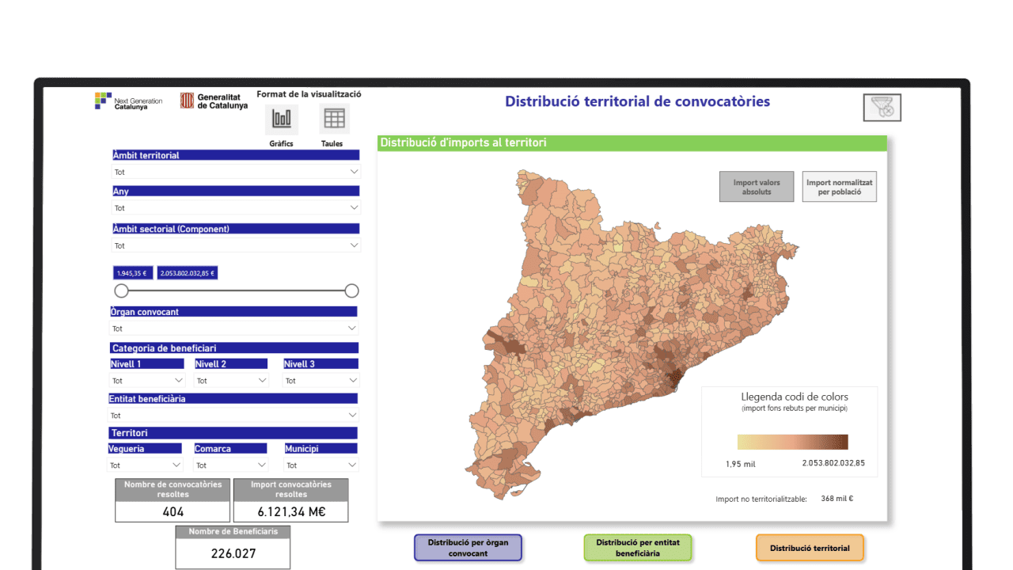Switch to Taules table view icon

point(334,119)
